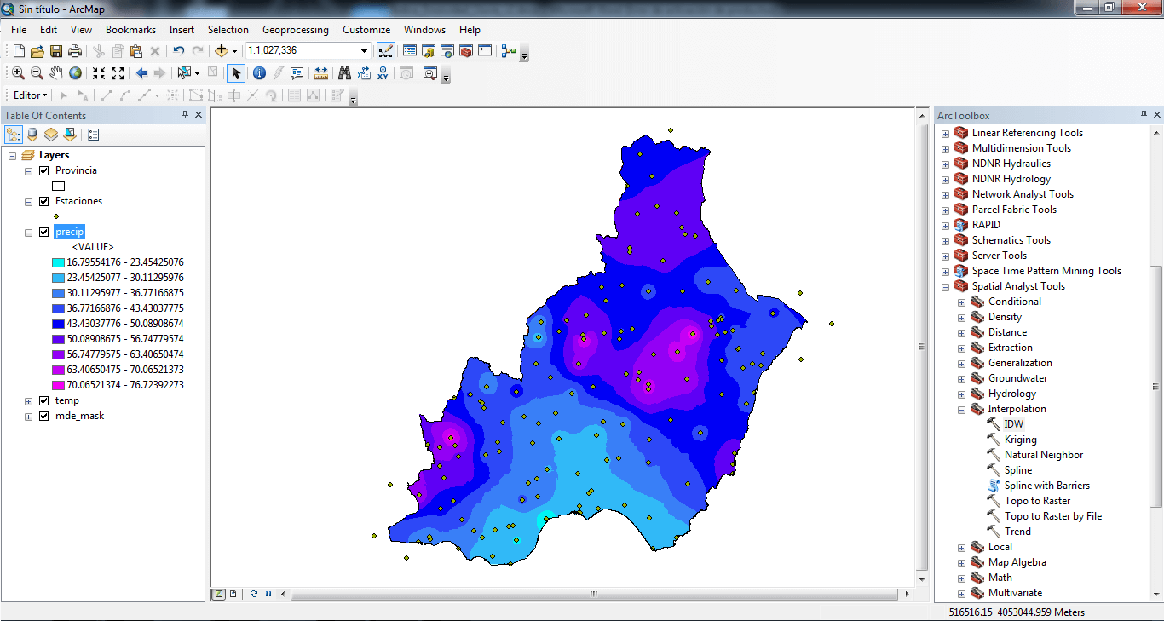Open the map scale dropdown
The image size is (1164, 621).
[364, 51]
